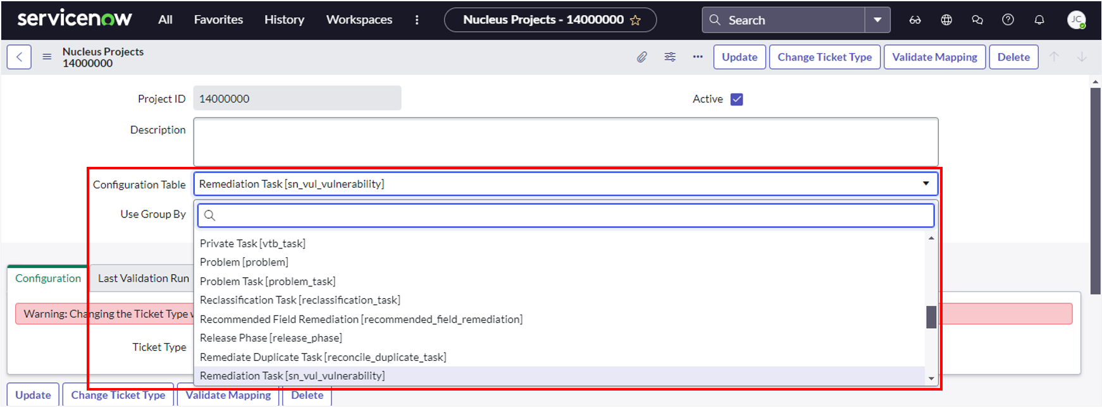Open the personalize form sliders icon
The image size is (1102, 407).
(x=670, y=57)
